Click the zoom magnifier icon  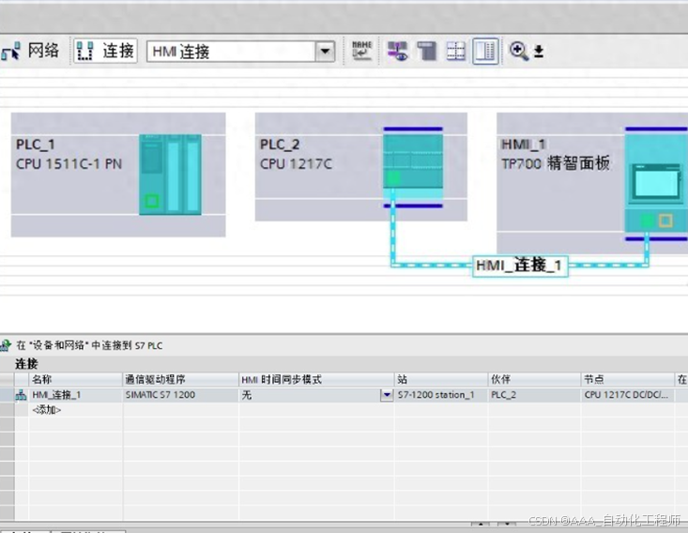518,51
